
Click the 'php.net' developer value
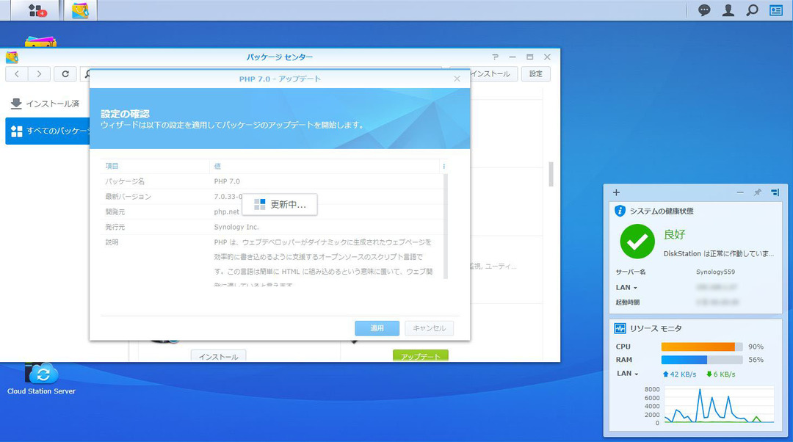[227, 212]
